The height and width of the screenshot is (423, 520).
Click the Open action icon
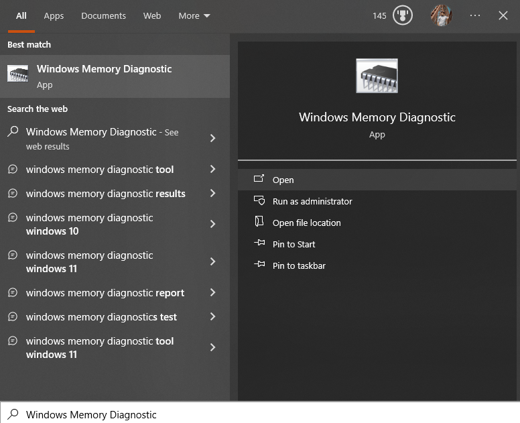pos(259,178)
